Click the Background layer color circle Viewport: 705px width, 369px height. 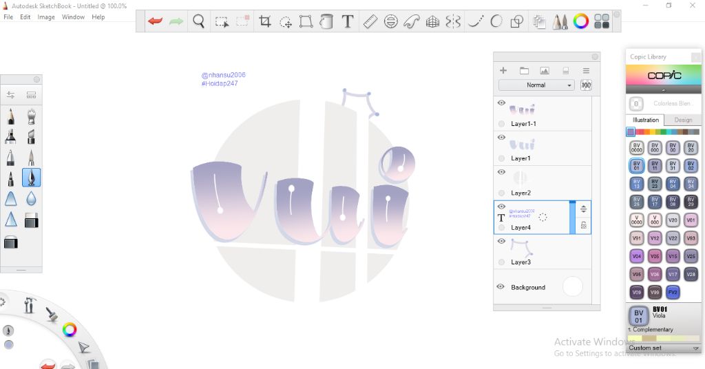click(x=572, y=287)
